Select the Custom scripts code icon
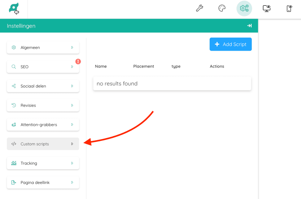The image size is (301, 199). pos(14,144)
